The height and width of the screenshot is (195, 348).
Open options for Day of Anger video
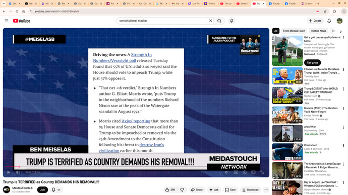click(343, 182)
